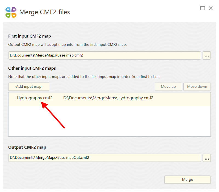
Task: Close the Merge CMF2 files dialog
Action: pos(211,8)
